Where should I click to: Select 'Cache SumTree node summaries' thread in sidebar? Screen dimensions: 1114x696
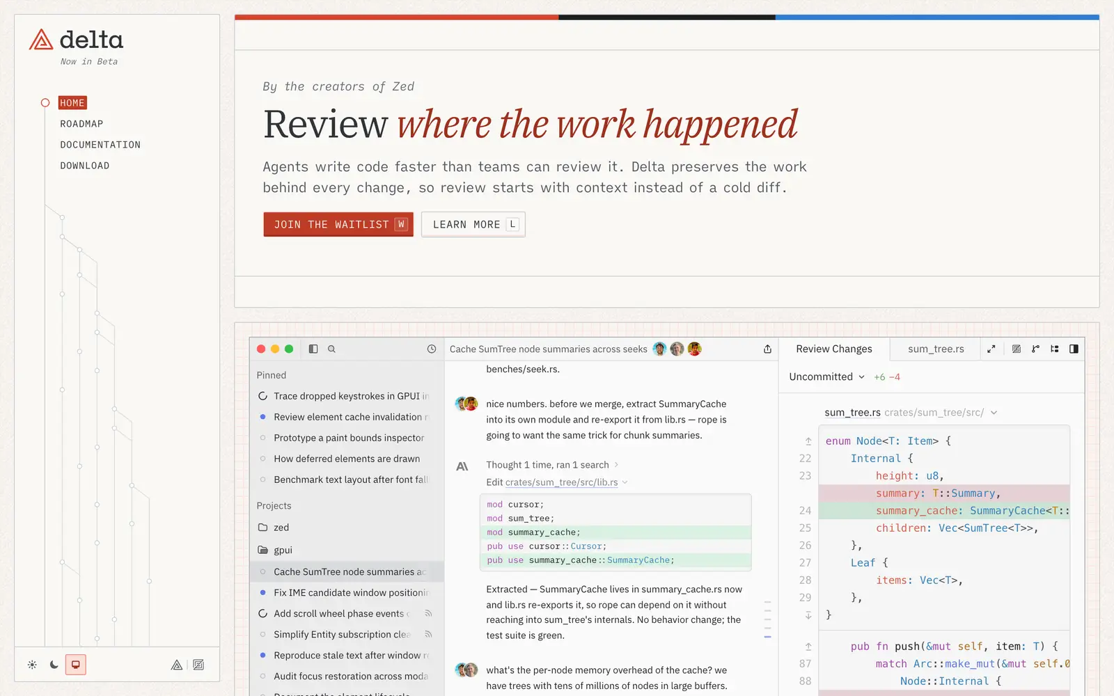point(347,572)
